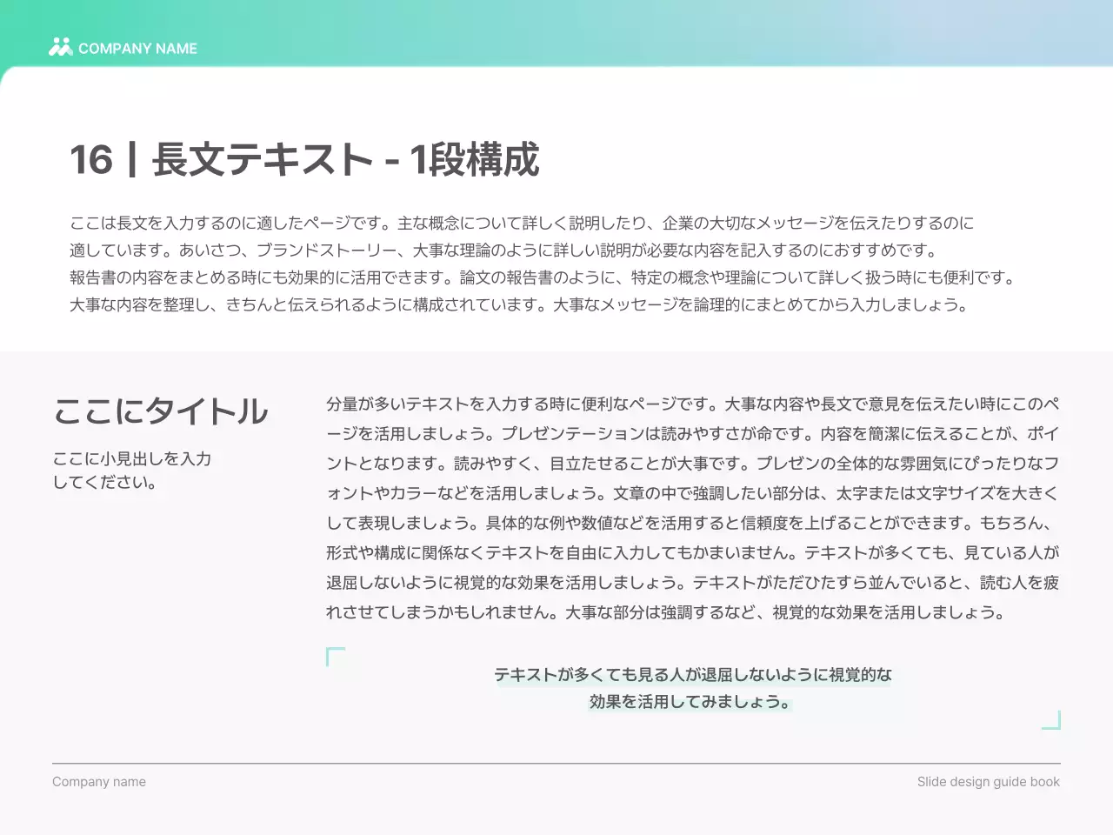Select the bottom-right quote bracket corner
This screenshot has height=835, width=1113.
[1051, 720]
